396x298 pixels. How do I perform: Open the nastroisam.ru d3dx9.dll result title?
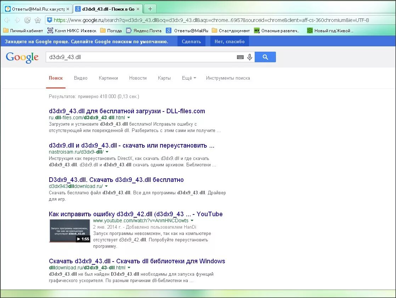[131, 145]
